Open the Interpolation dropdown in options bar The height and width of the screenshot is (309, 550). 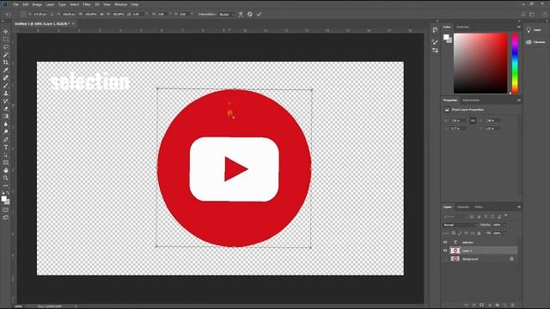click(226, 15)
